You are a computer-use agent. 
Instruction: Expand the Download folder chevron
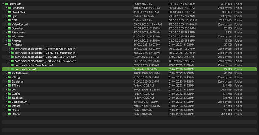click(x=6, y=28)
